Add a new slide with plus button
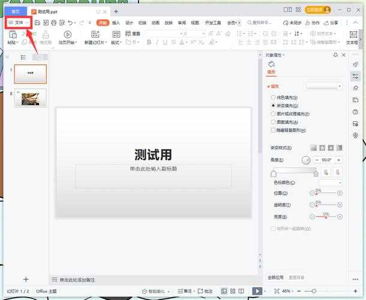366x300 pixels. click(x=26, y=279)
